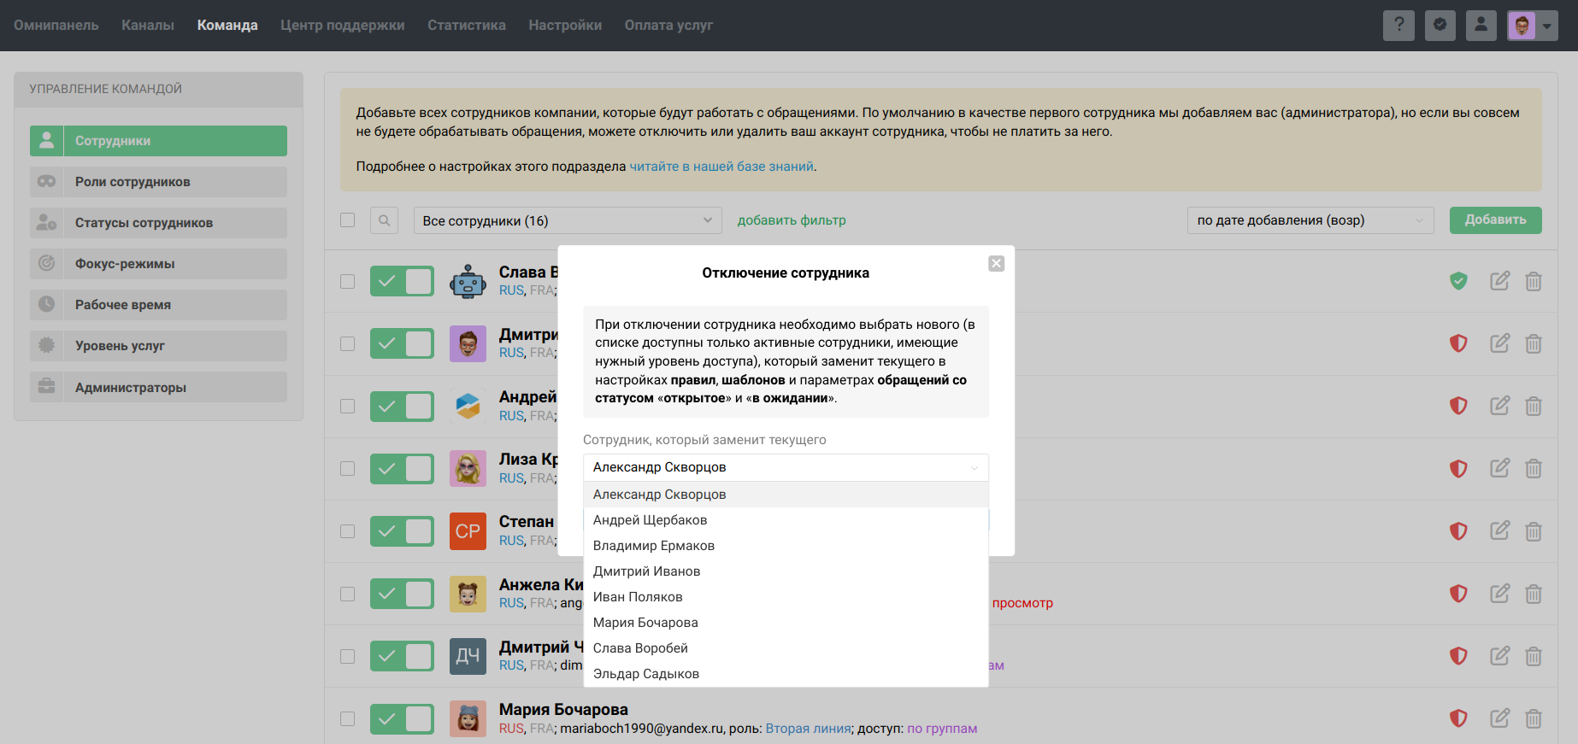Delete the employee in Дмитрий Ч row
1578x744 pixels.
[1534, 656]
